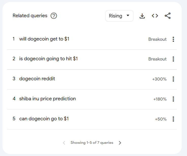Click the Rising dropdown arrow

point(128,15)
